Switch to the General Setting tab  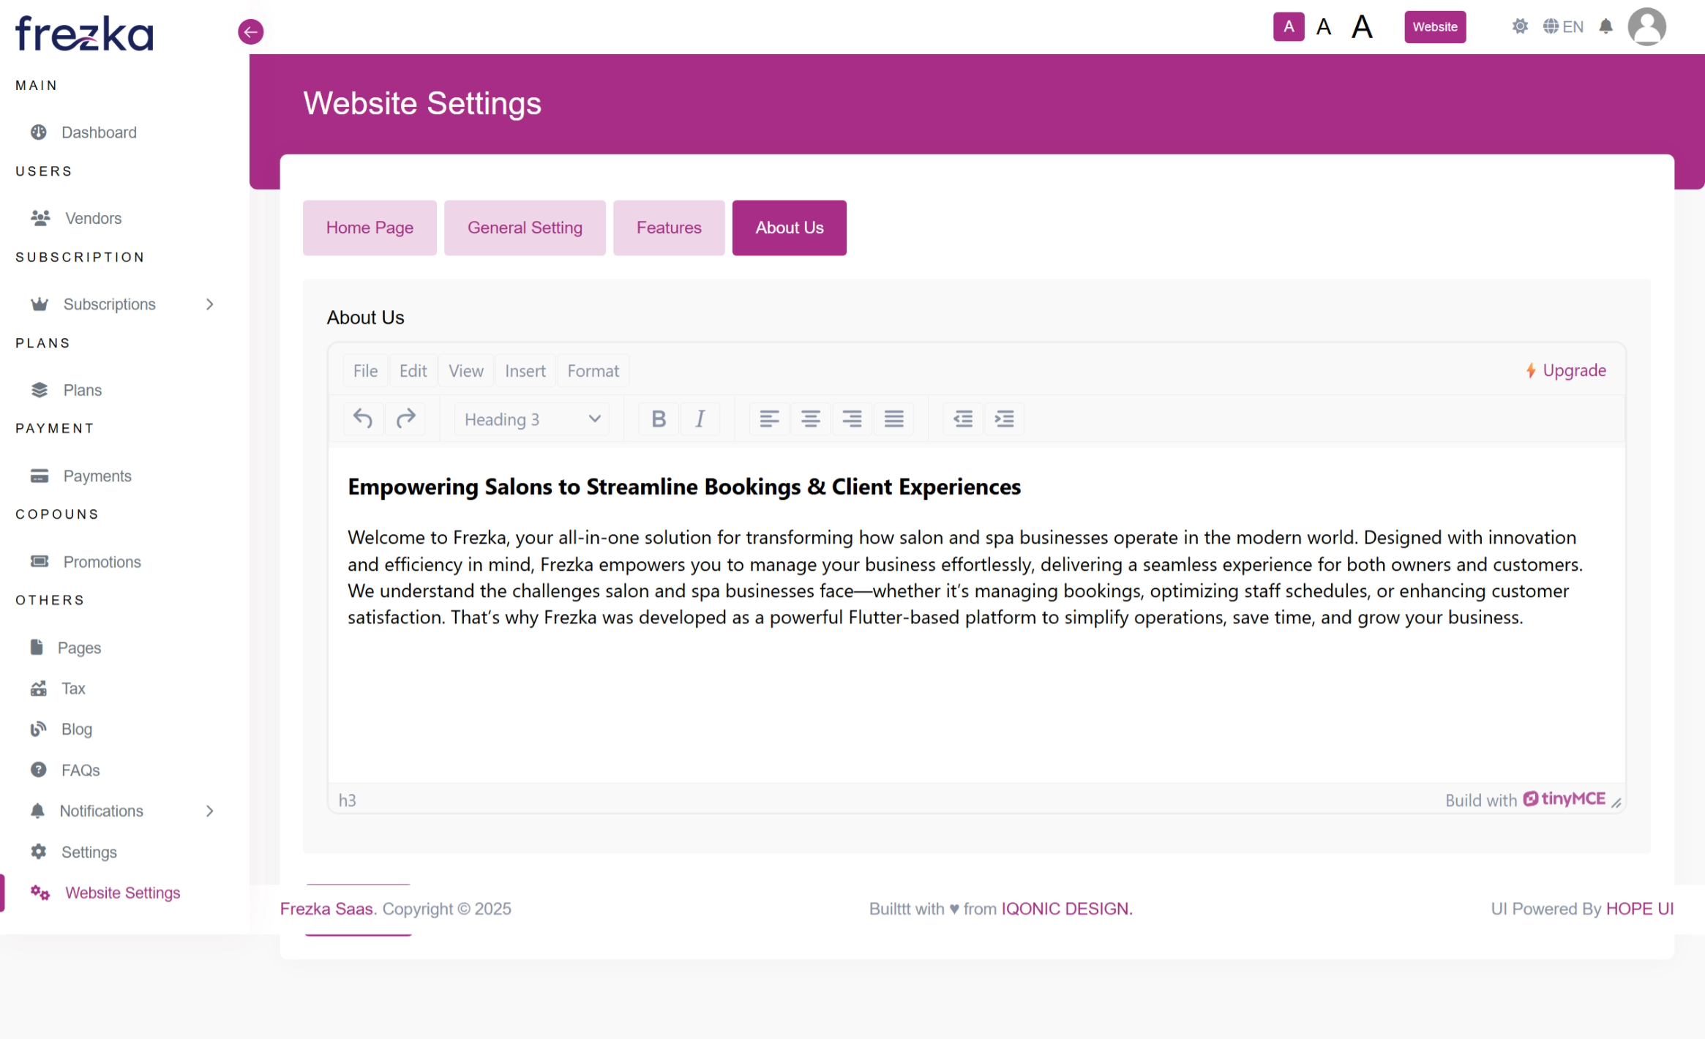tap(525, 228)
